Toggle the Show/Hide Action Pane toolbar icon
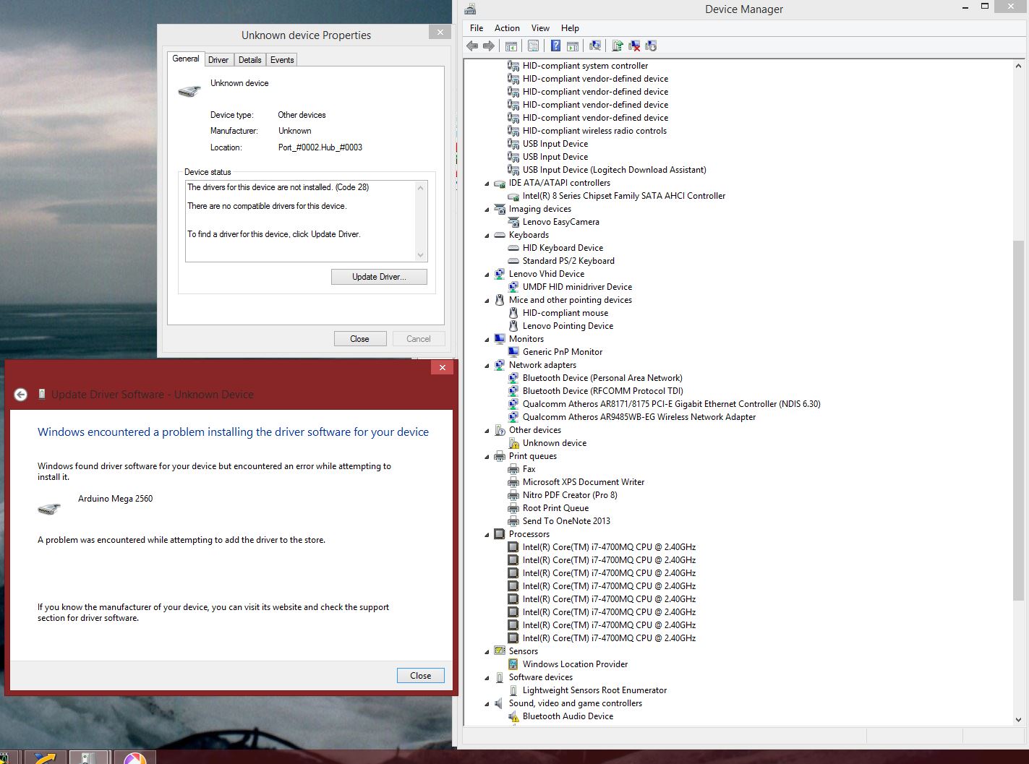 click(x=573, y=46)
